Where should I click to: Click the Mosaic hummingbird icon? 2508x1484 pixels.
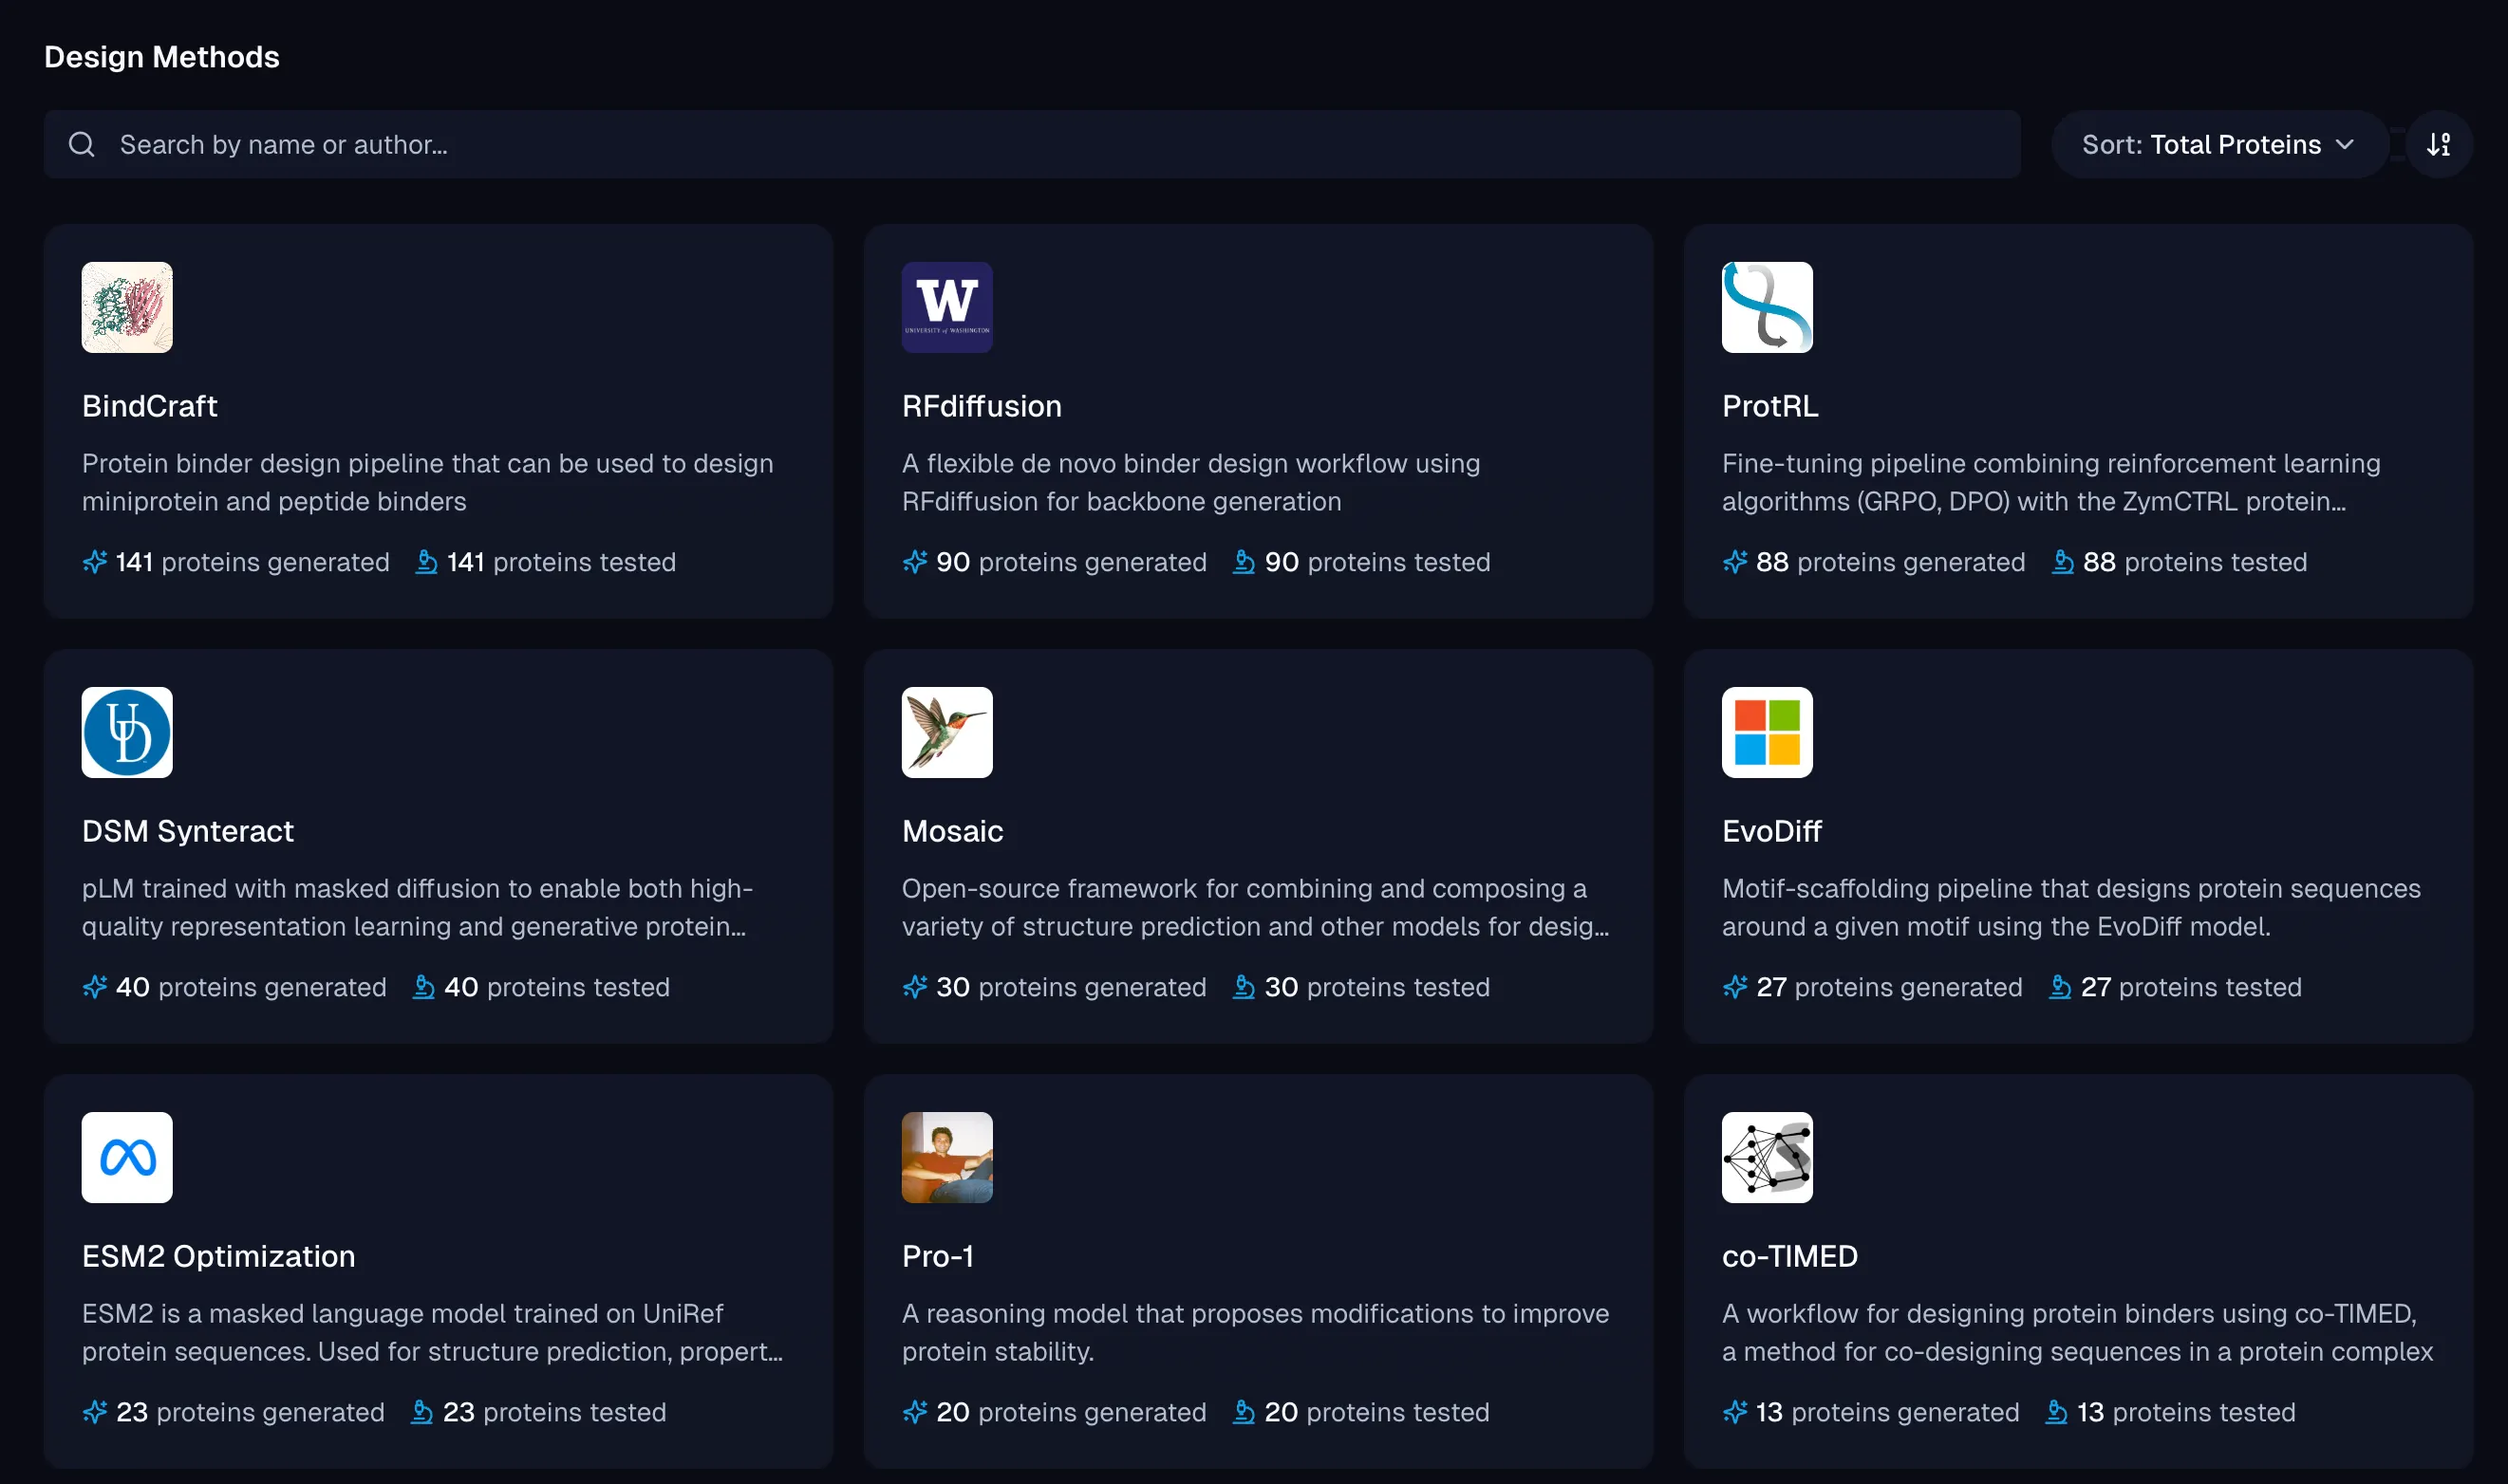click(x=946, y=732)
